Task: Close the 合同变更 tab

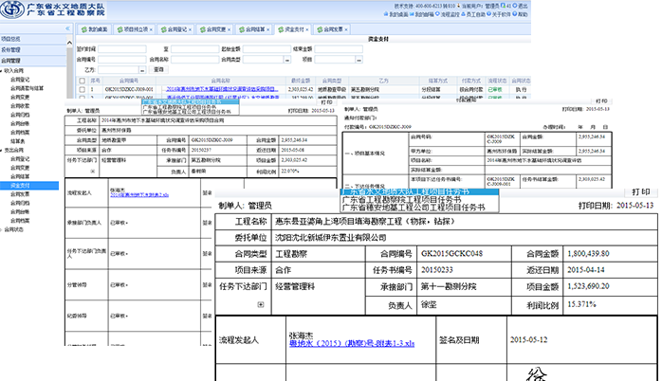Action: click(x=229, y=29)
